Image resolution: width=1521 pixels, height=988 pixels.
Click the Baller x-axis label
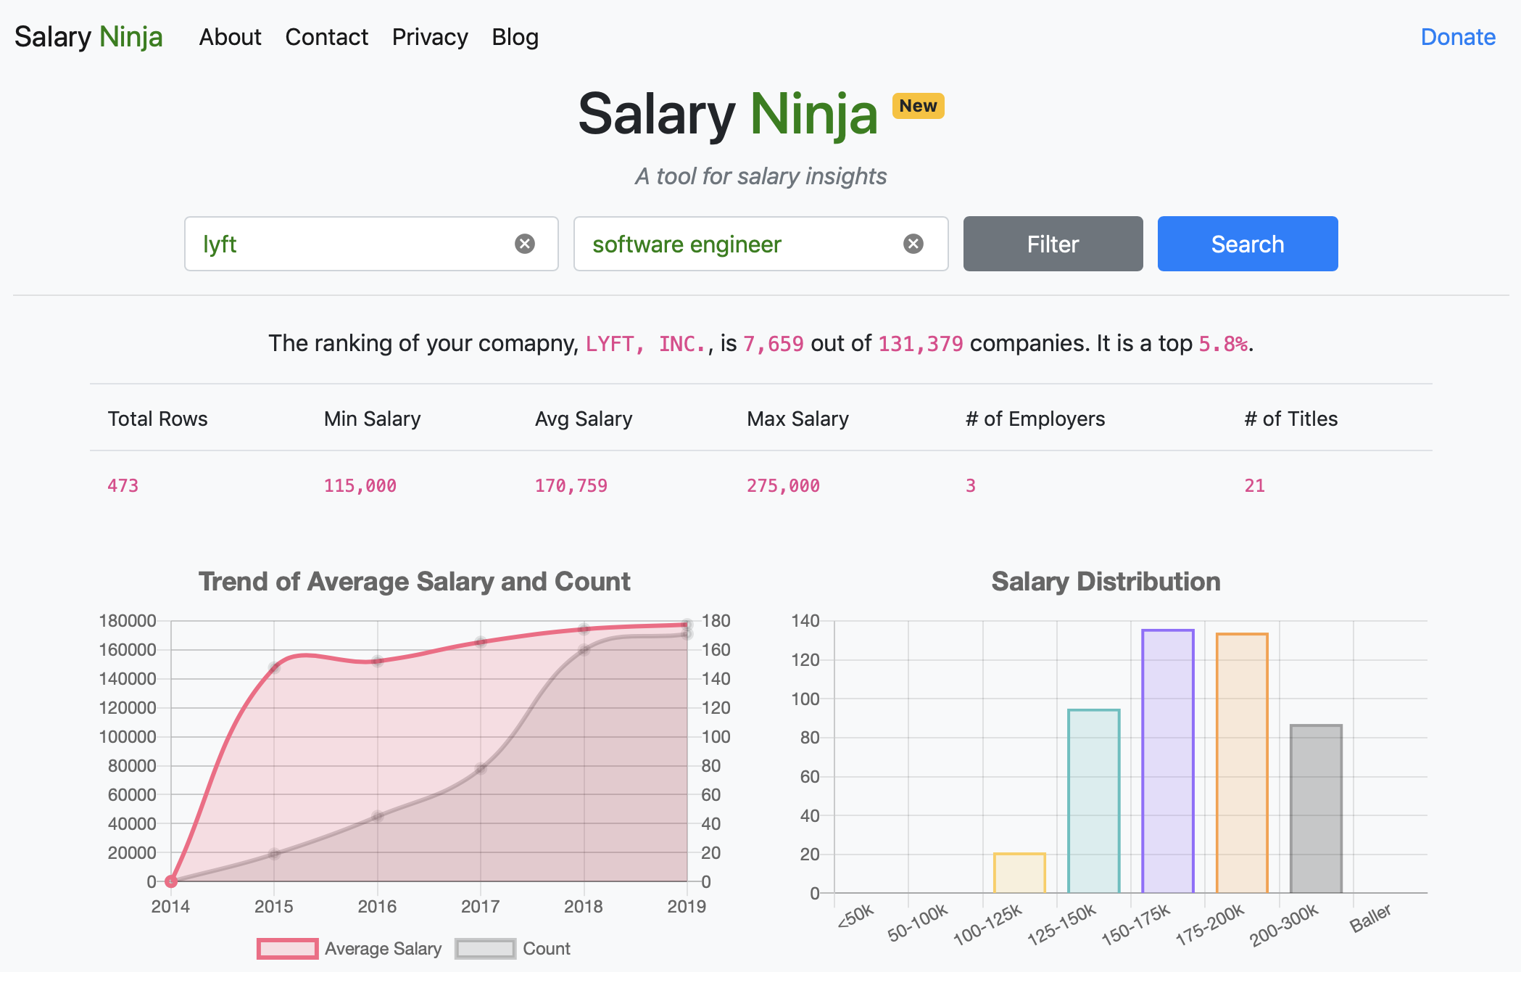point(1369,918)
